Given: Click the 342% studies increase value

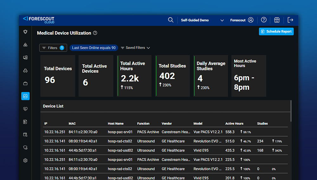Looking at the screenshot, I should click(277, 150).
